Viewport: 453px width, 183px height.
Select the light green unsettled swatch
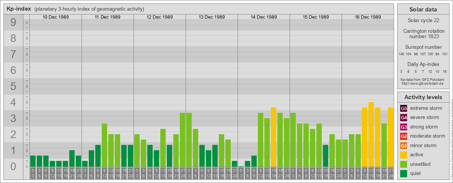pyautogui.click(x=404, y=164)
